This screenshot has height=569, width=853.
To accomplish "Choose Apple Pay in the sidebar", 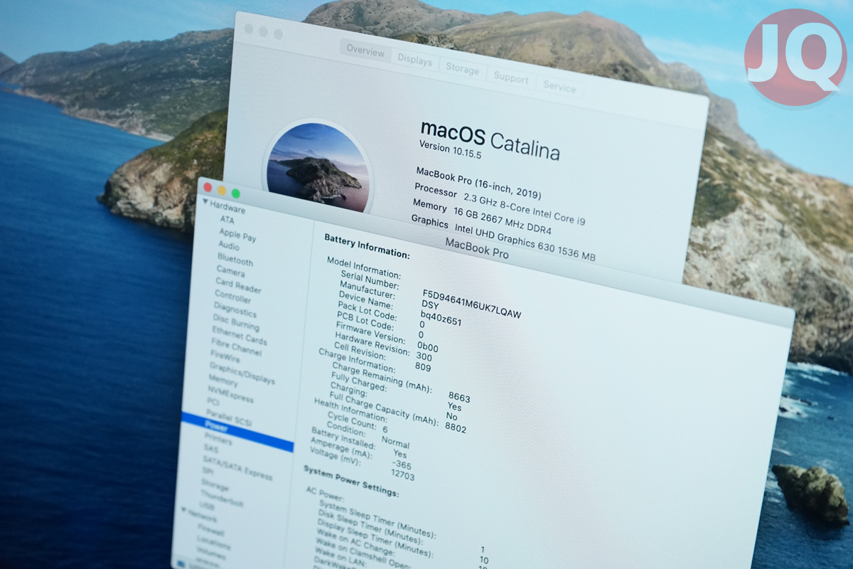I will point(237,235).
